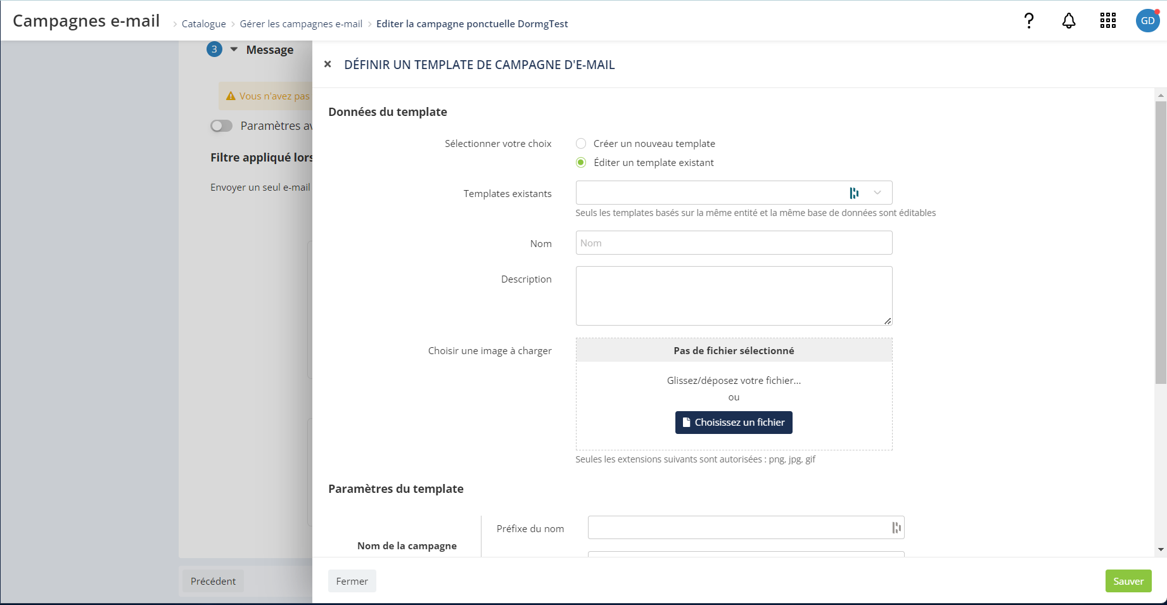The height and width of the screenshot is (605, 1167).
Task: Go to Gérer les campagnes e-mail breadcrumb
Action: 301,24
